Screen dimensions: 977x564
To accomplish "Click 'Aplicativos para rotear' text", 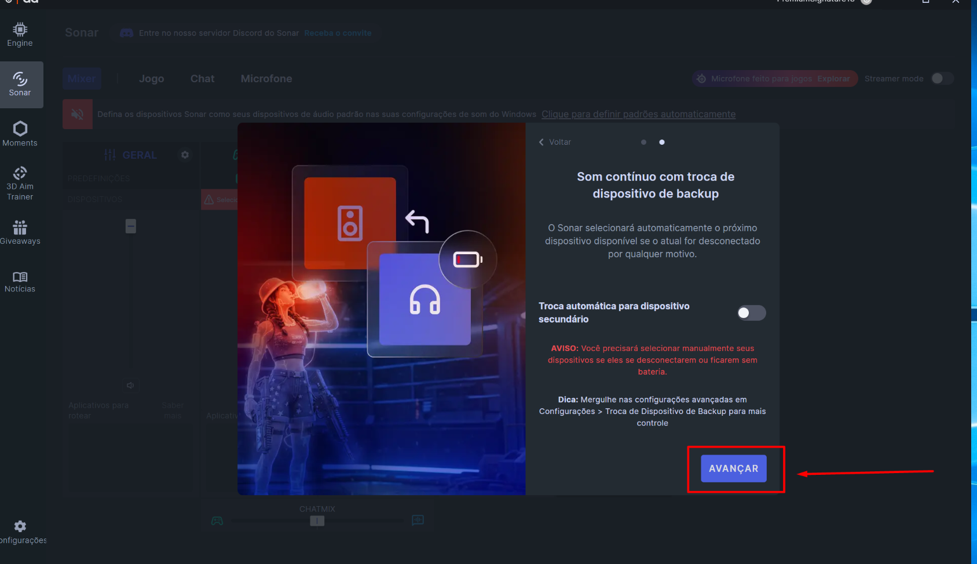I will point(98,411).
